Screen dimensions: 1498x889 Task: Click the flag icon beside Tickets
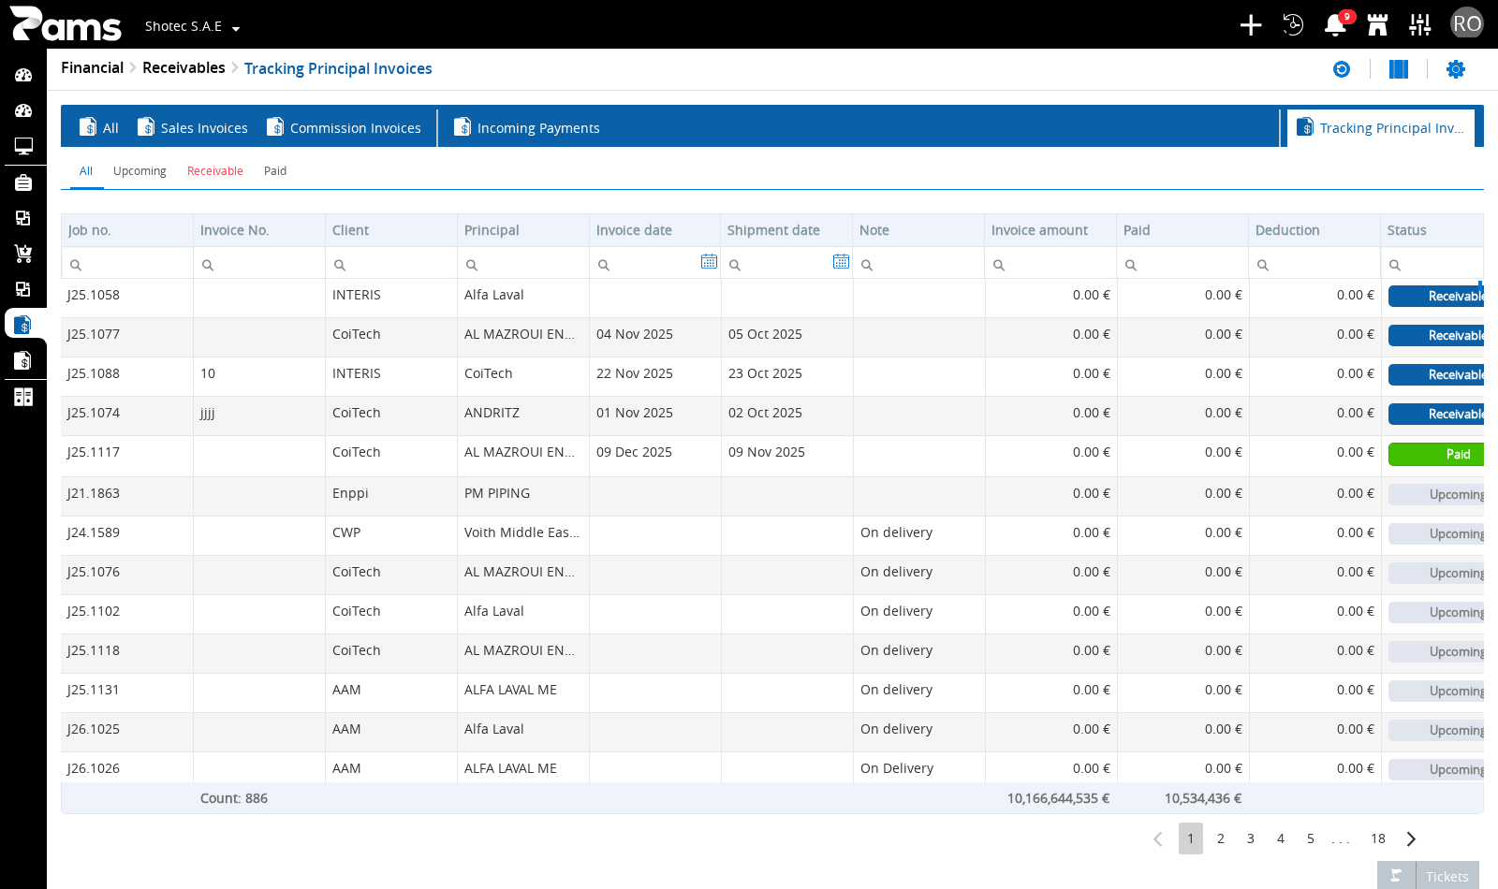coord(1396,876)
